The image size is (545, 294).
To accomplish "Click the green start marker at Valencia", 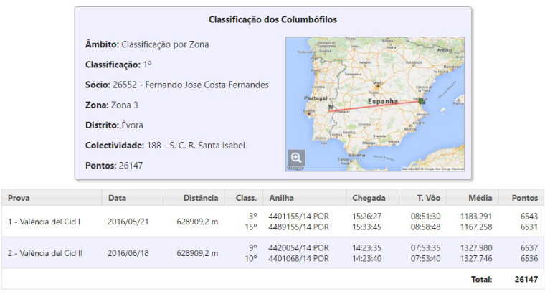I will [422, 100].
